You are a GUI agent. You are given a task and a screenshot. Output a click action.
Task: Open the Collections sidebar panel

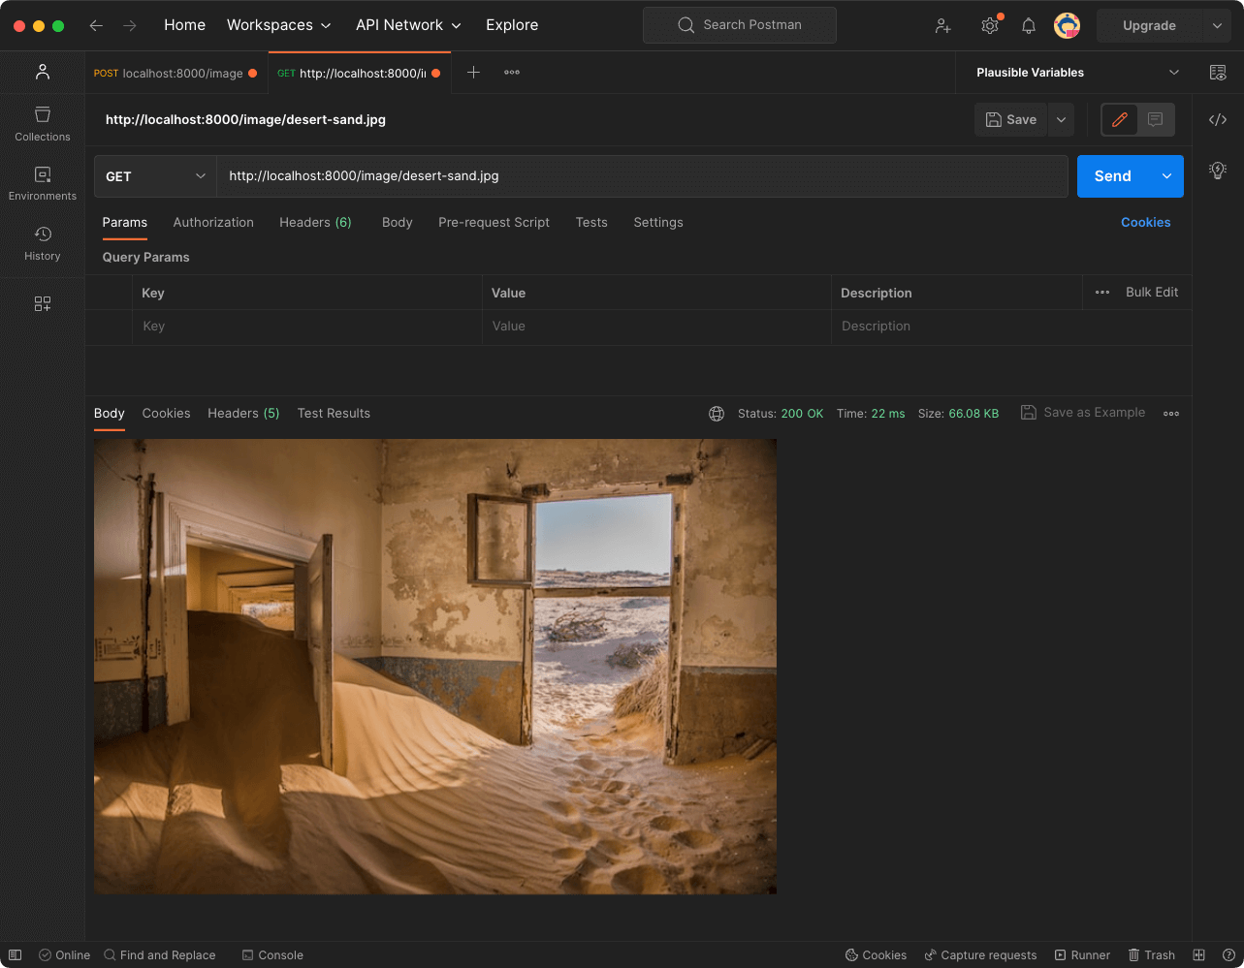(x=43, y=124)
